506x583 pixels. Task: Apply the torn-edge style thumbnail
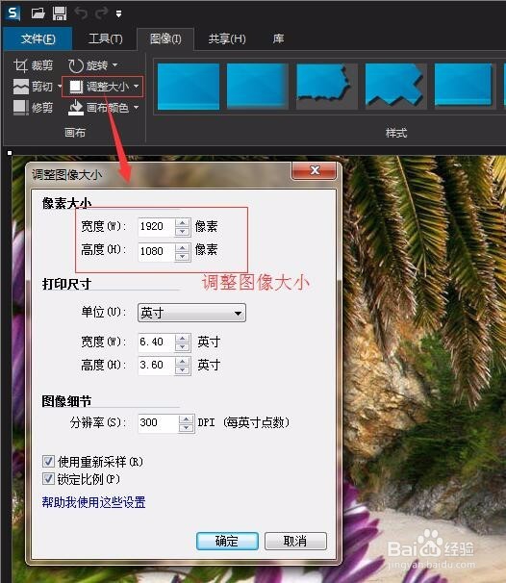[326, 87]
